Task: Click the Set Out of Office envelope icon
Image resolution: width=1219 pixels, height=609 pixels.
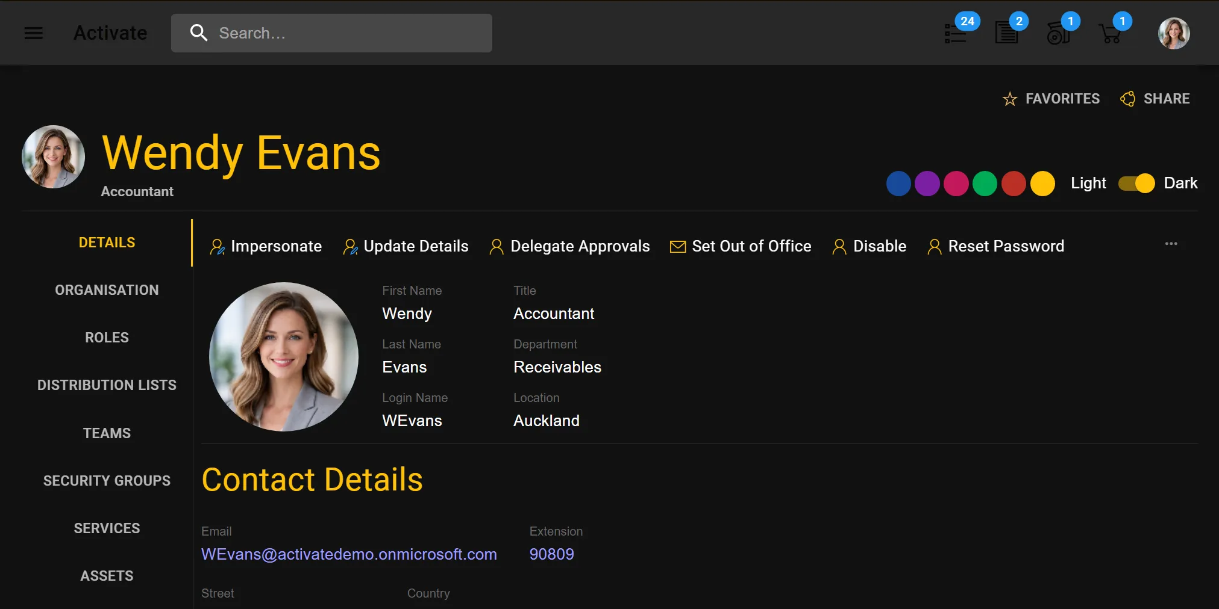Action: [678, 247]
